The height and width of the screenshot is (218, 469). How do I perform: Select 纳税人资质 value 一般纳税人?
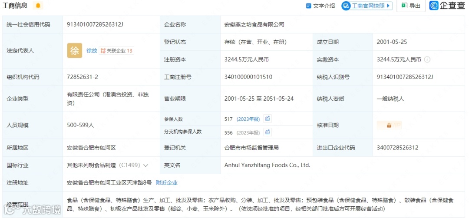click(390, 99)
